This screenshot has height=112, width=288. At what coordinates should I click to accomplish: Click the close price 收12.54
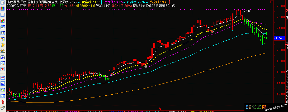[x=70, y=6]
